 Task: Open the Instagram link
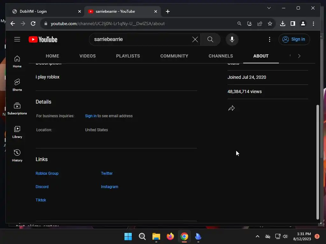click(x=110, y=187)
